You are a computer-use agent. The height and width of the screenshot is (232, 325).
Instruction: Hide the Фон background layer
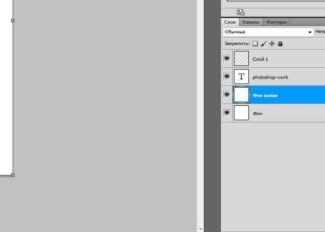pos(227,112)
